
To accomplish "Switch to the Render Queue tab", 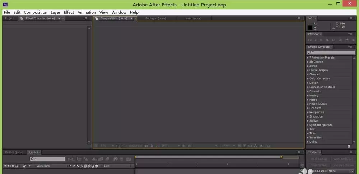I will pos(14,152).
